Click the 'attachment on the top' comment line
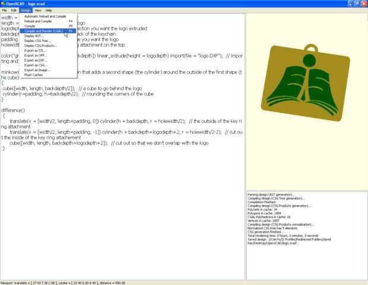The width and height of the screenshot is (368, 285). (102, 45)
